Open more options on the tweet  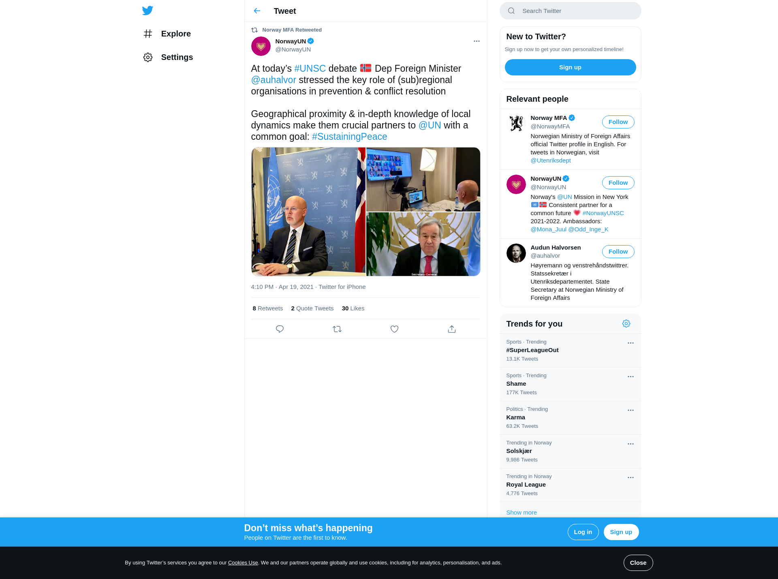477,41
